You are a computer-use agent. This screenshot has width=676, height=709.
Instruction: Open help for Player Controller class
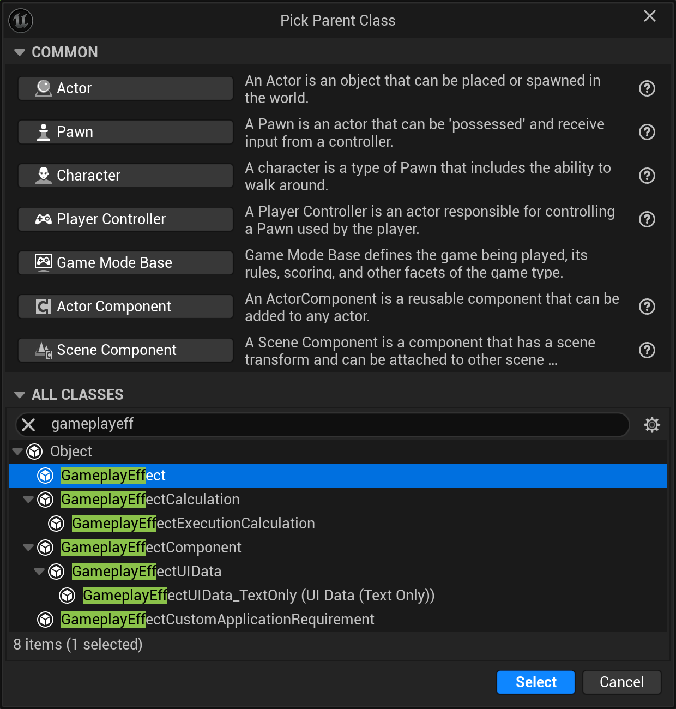[647, 219]
